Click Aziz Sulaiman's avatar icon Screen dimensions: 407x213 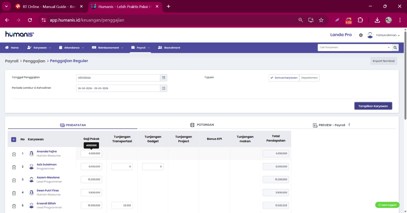(31, 167)
